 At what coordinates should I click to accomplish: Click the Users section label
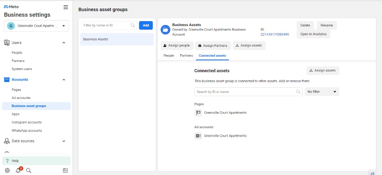(x=17, y=43)
